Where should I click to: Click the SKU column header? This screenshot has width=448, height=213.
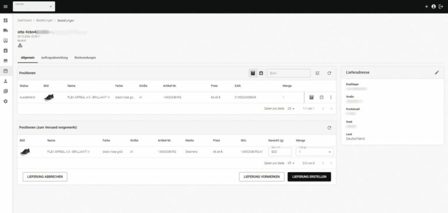pyautogui.click(x=243, y=141)
